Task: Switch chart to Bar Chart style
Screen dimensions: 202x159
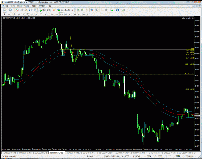Action: [x=78, y=10]
